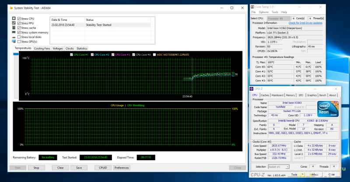Image resolution: width=350 pixels, height=182 pixels.
Task: Select the Stability Test: Started log row
Action: (x=100, y=25)
